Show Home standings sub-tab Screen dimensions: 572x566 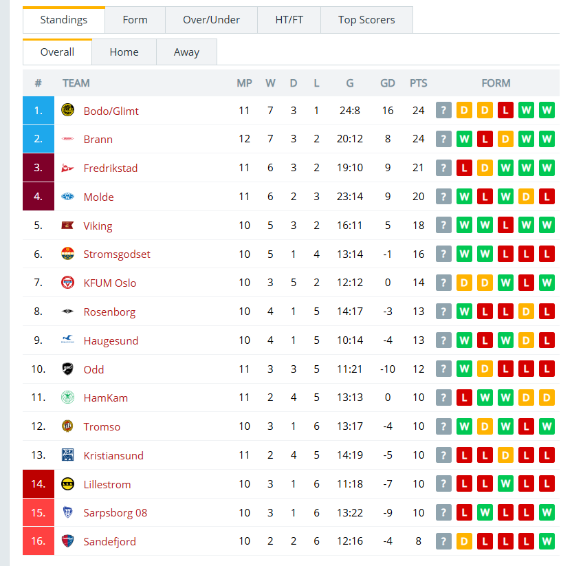pyautogui.click(x=124, y=52)
